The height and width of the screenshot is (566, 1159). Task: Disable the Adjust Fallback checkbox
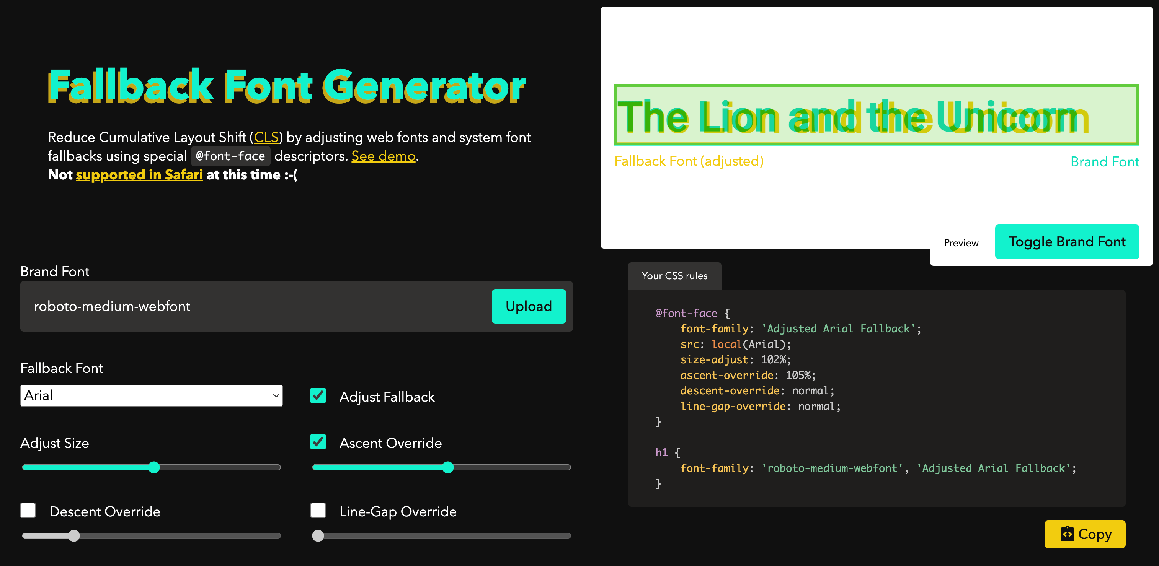[x=318, y=396]
